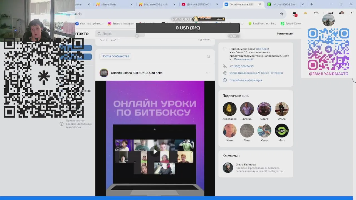Image resolution: width=356 pixels, height=200 pixels.
Task: Click Ольга Пьянова's contact avatar
Action: 228,168
